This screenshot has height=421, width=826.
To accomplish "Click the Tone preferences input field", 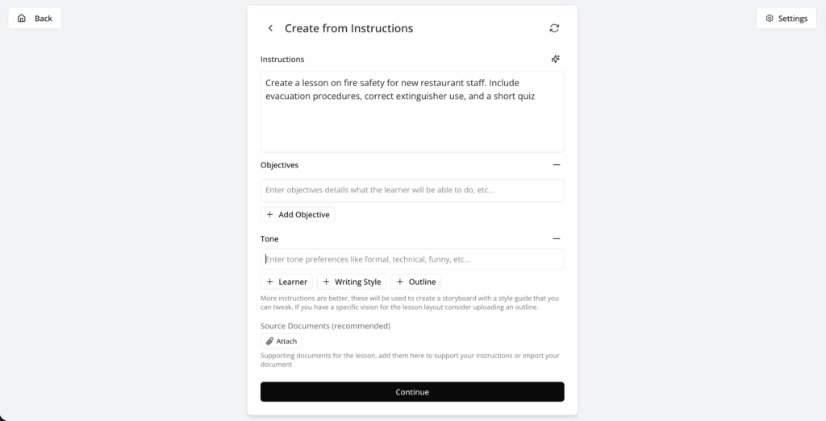I will pyautogui.click(x=412, y=259).
